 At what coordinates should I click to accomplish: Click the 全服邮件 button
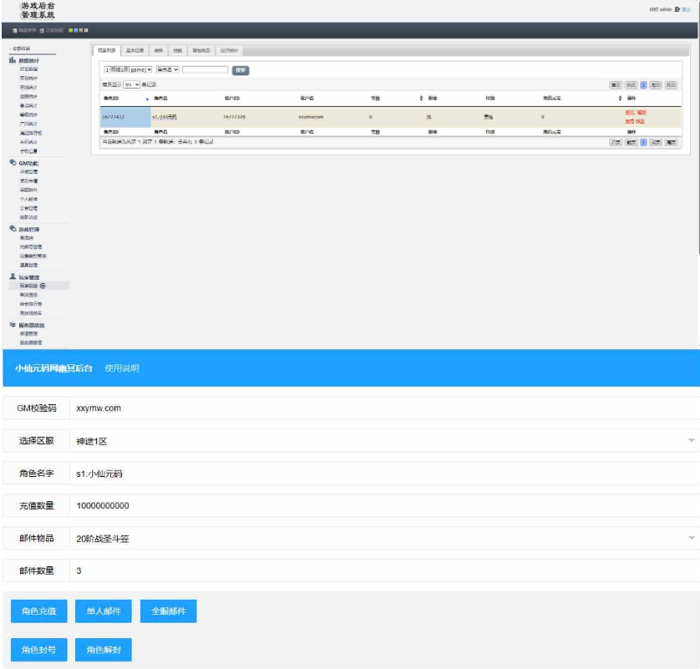[x=168, y=612]
